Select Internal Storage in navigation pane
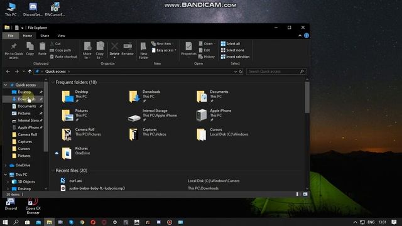The image size is (402, 226). tap(28, 121)
